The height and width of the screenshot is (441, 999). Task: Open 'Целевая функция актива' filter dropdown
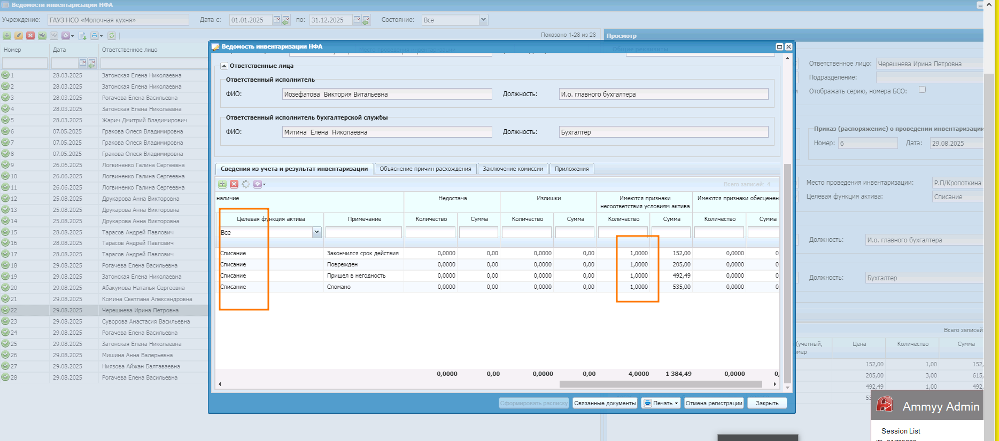pyautogui.click(x=316, y=232)
